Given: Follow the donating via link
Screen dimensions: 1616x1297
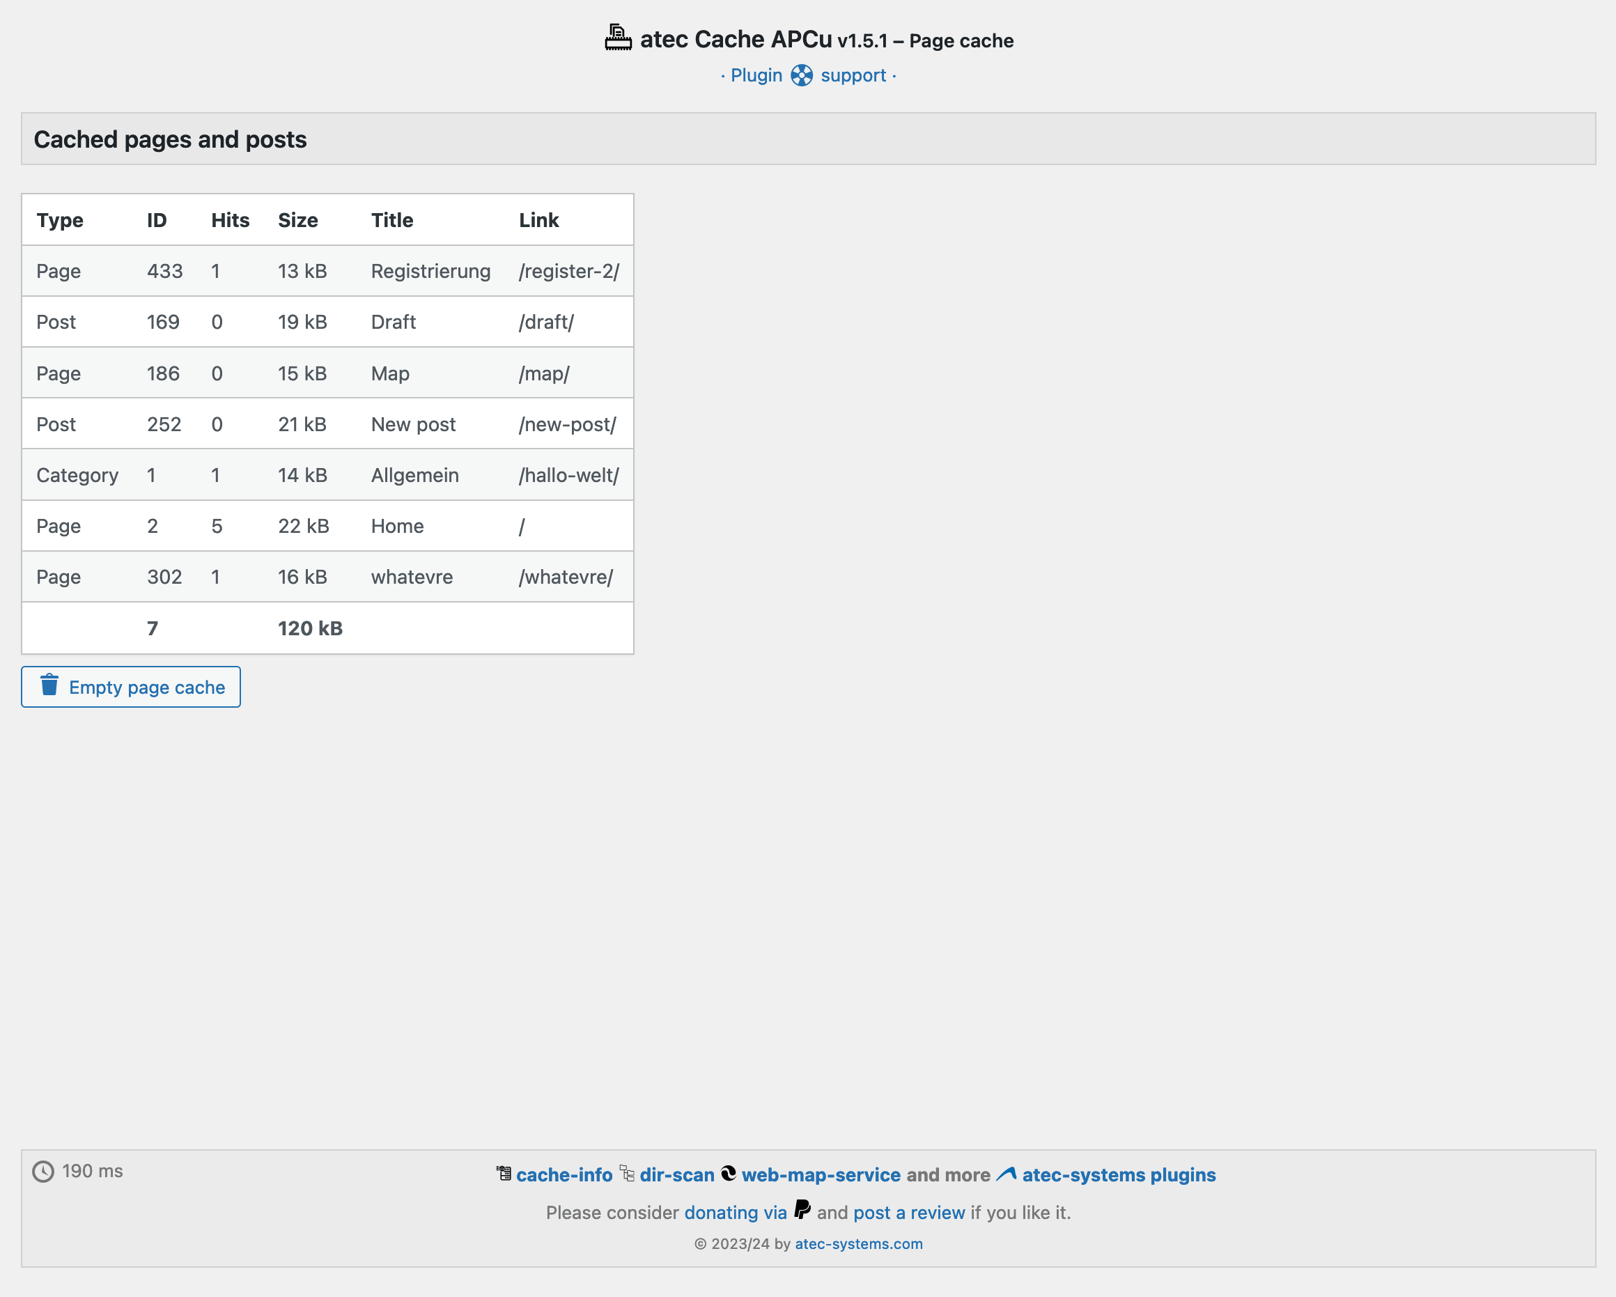Looking at the screenshot, I should 736,1212.
